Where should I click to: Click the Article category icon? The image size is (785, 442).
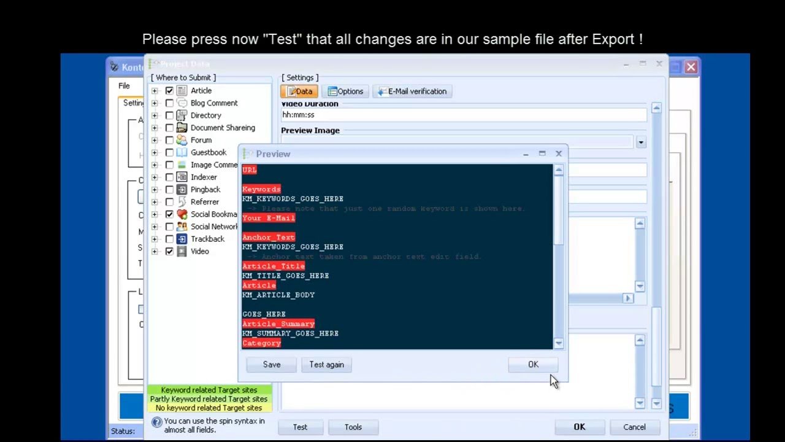[182, 90]
